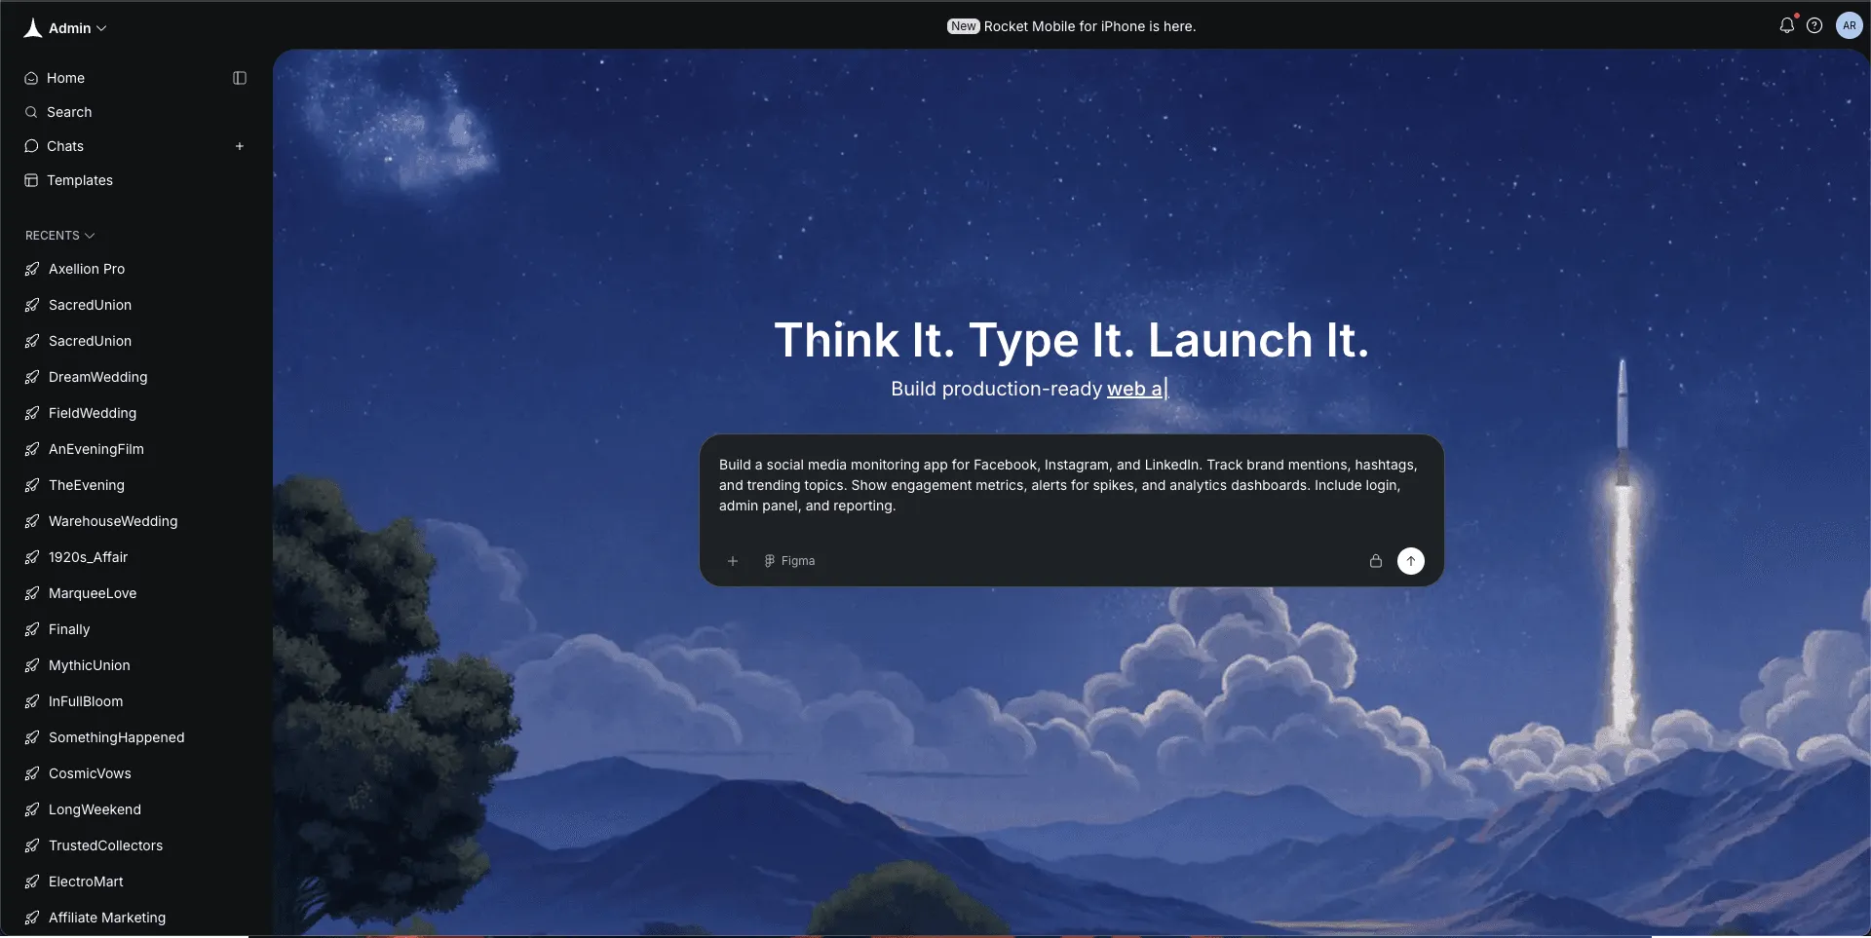
Task: Open InFullBloom project
Action: [86, 701]
